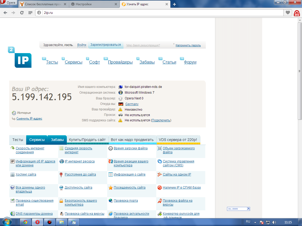
Task: Click the lock icon for computer security
Action: coord(61,201)
